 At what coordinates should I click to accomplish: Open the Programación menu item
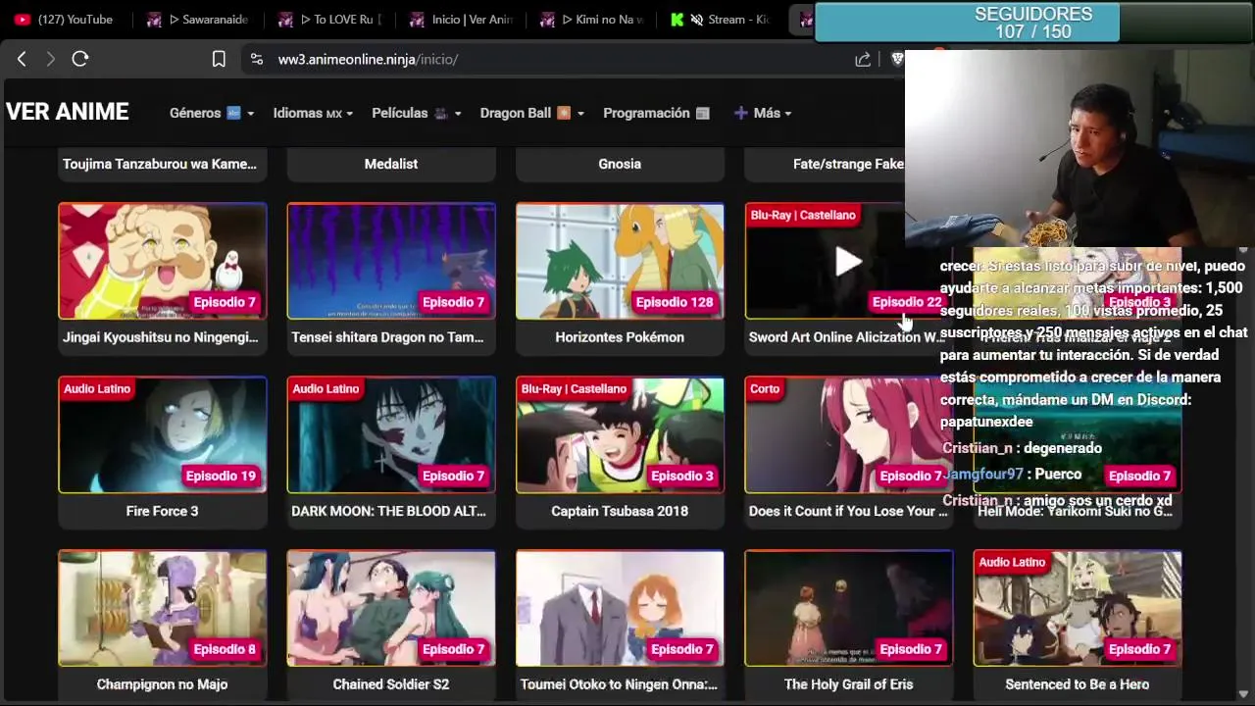(656, 113)
